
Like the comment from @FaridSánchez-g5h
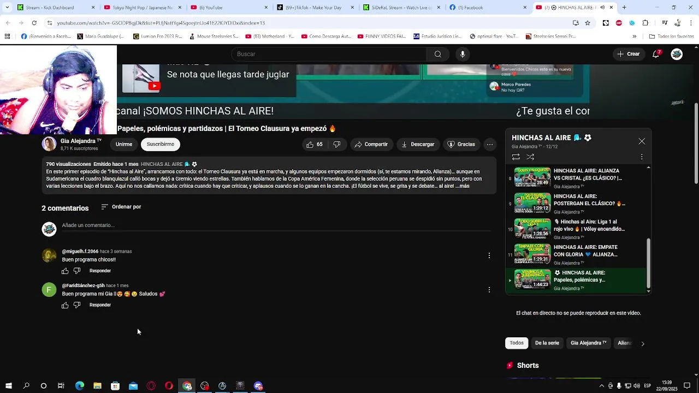[65, 305]
